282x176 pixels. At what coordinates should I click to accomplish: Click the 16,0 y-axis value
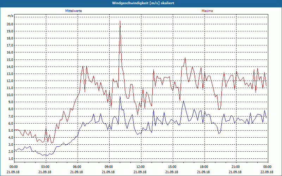point(10,52)
